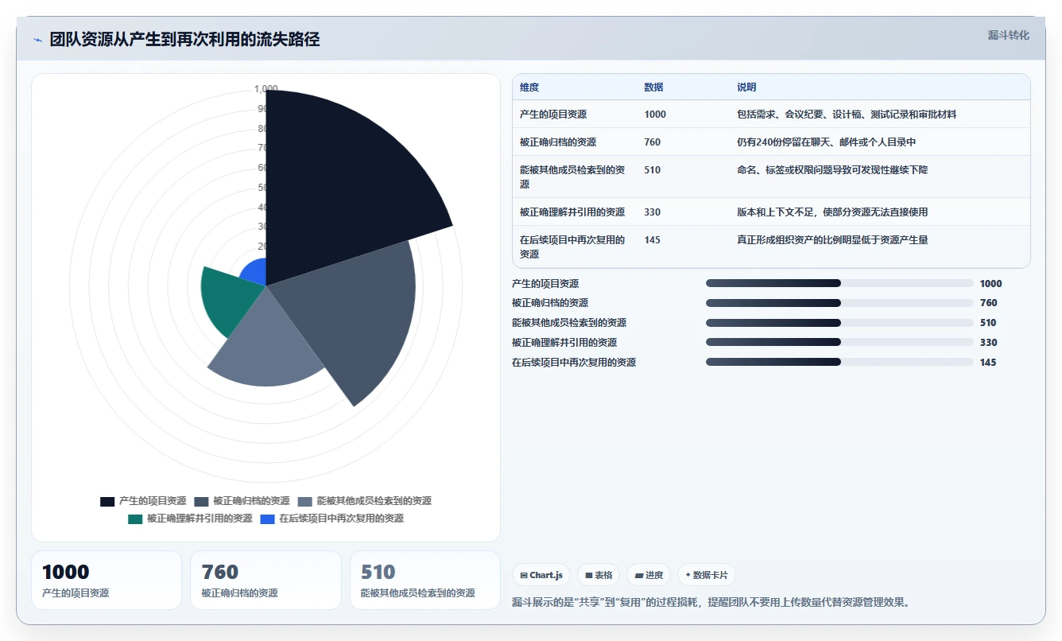Open the 510 stat card
Viewport: 1062px width, 641px height.
pos(425,580)
